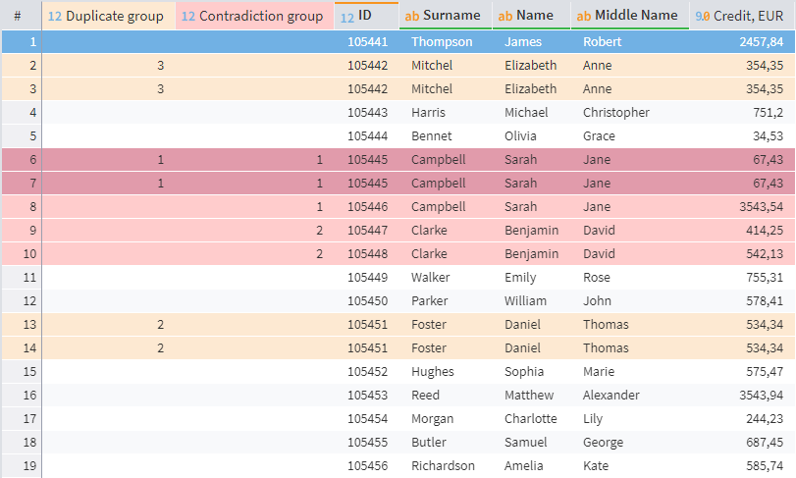This screenshot has width=796, height=478.
Task: Click the string type icon beside Surname header
Action: pyautogui.click(x=412, y=16)
